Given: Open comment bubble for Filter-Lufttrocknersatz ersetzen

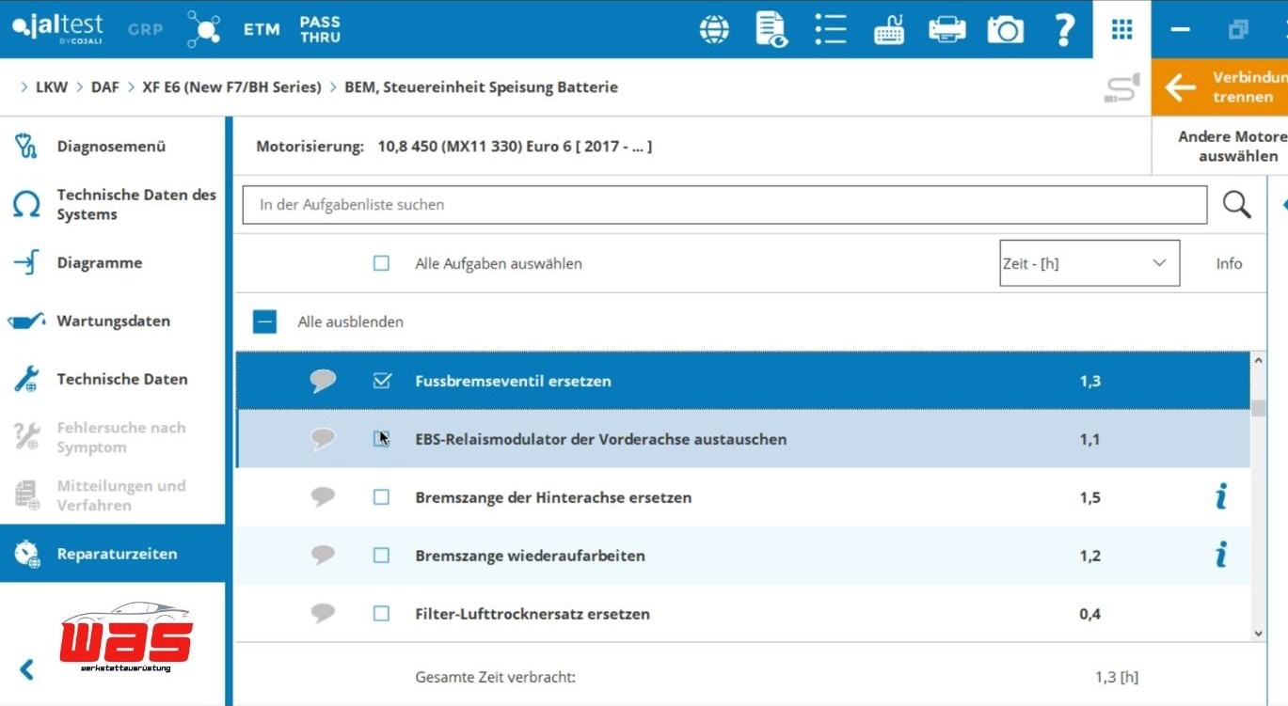Looking at the screenshot, I should 323,614.
